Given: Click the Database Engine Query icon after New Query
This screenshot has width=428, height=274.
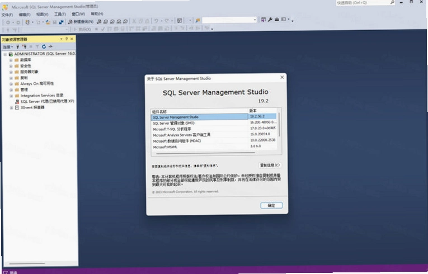Looking at the screenshot, I should pyautogui.click(x=99, y=21).
